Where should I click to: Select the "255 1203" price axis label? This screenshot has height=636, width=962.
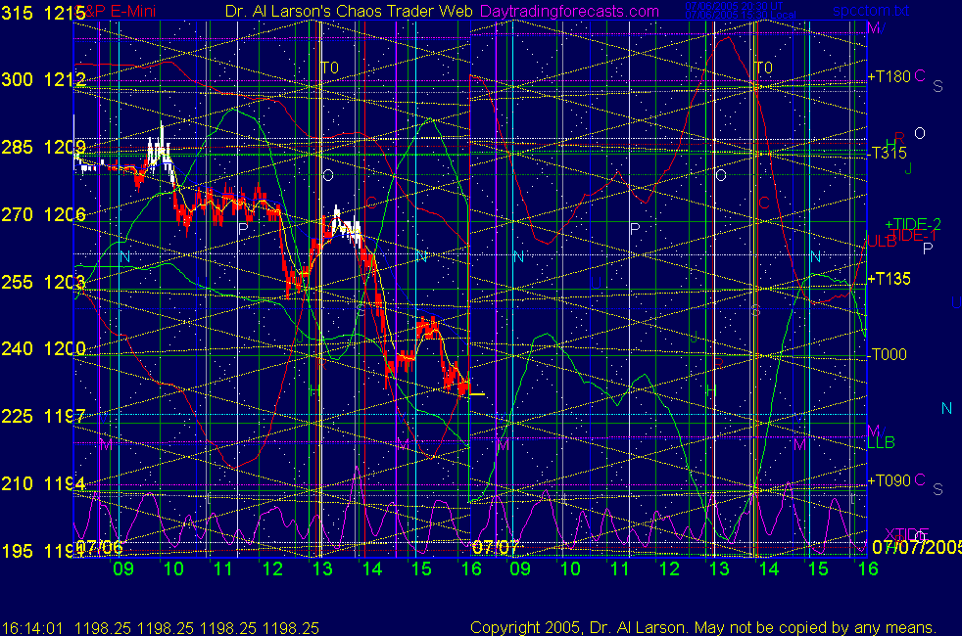(43, 282)
